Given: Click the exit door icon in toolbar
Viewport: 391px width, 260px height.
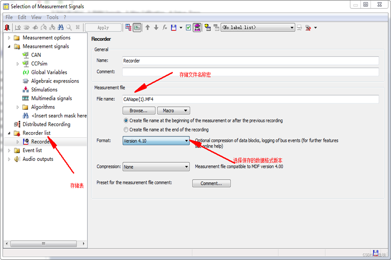Looking at the screenshot, I should [x=7, y=27].
